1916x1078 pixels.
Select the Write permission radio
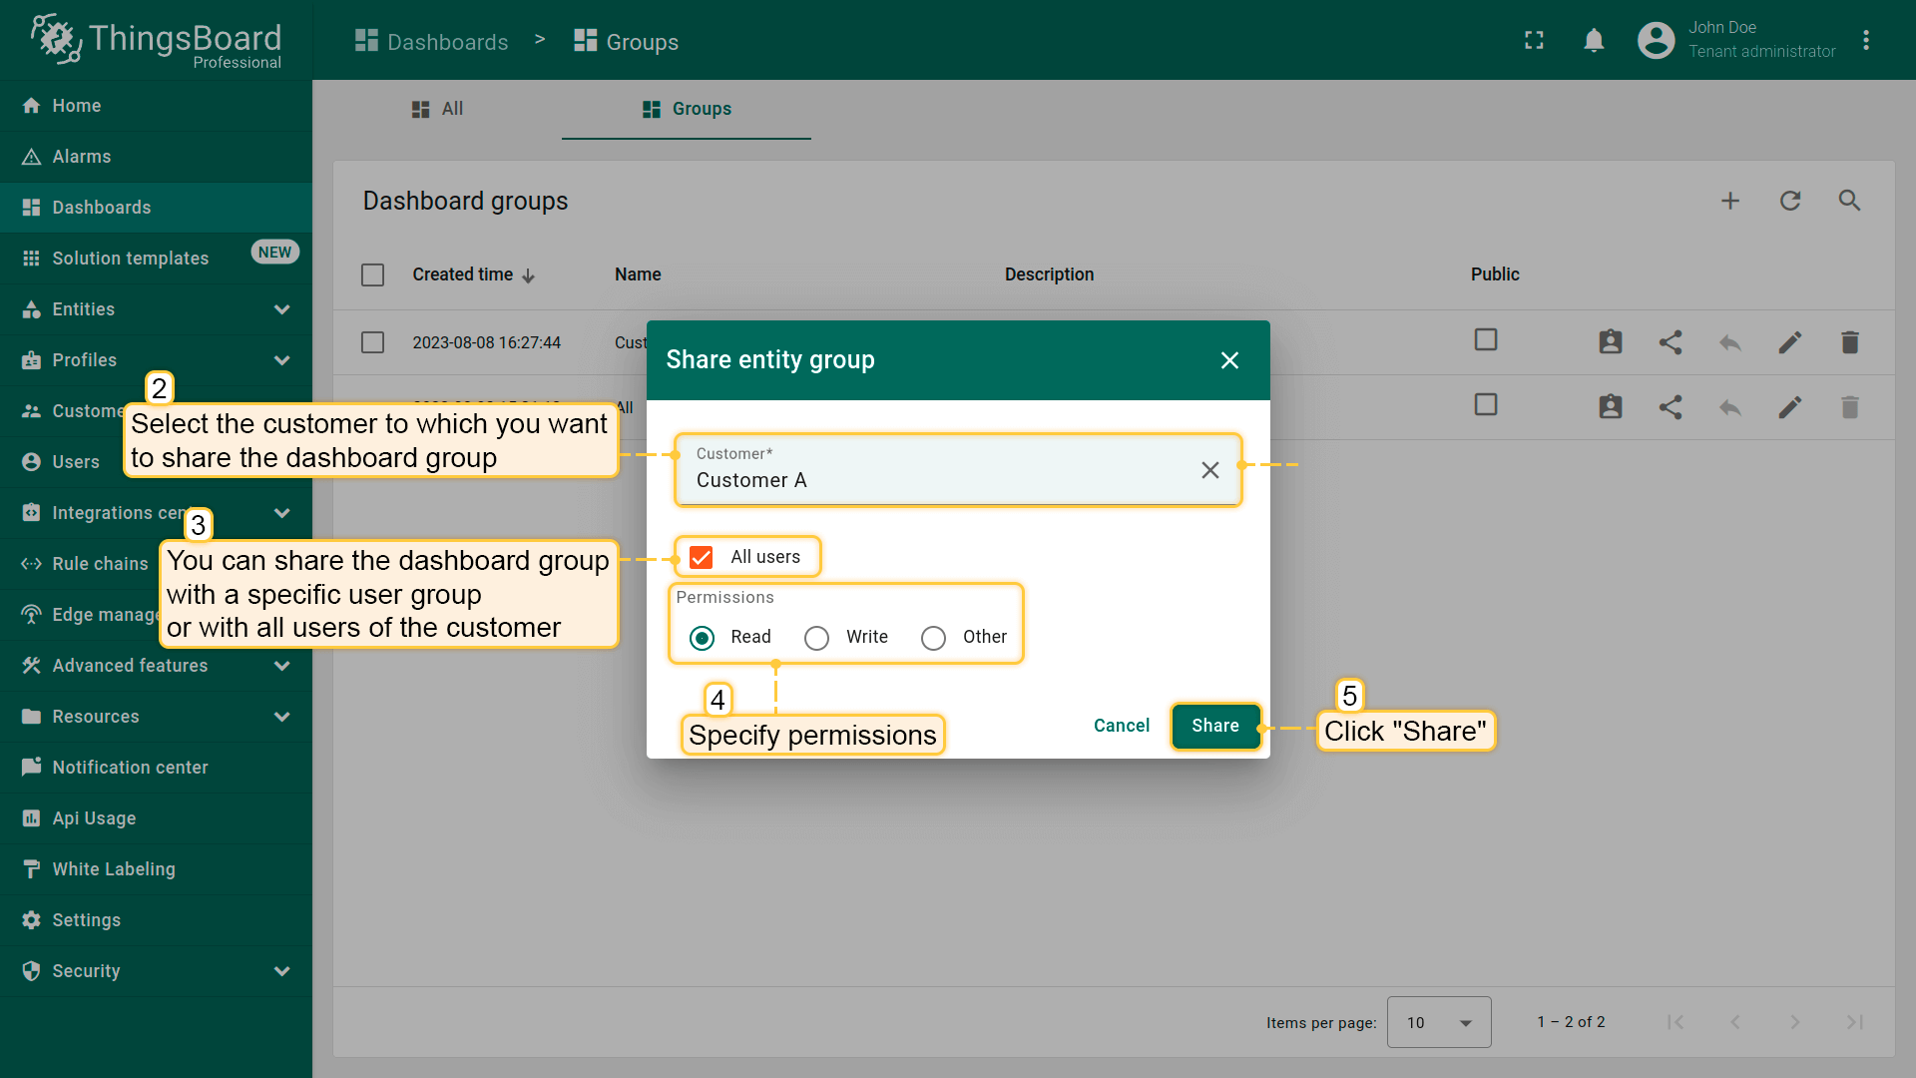817,638
